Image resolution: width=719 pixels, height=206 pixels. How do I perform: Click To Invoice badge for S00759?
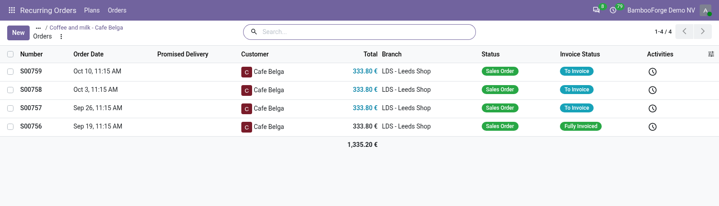[577, 71]
